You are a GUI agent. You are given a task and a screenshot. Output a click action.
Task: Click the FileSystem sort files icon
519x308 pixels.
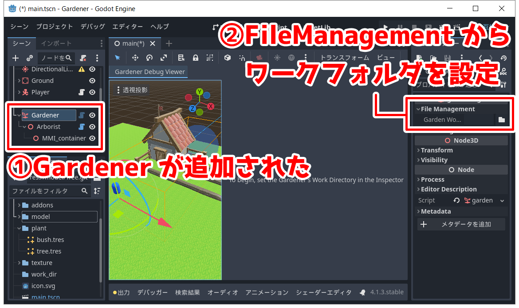[97, 191]
